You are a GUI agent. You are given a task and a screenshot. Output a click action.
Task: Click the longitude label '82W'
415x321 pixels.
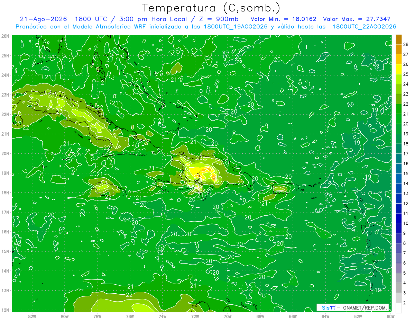pyautogui.click(x=32, y=316)
